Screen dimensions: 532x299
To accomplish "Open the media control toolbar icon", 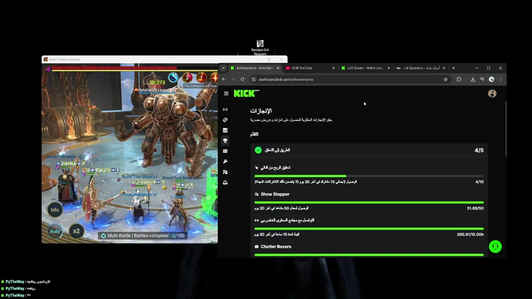I will 482,79.
